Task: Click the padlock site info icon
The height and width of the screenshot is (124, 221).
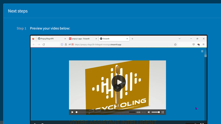Action: [x=66, y=45]
